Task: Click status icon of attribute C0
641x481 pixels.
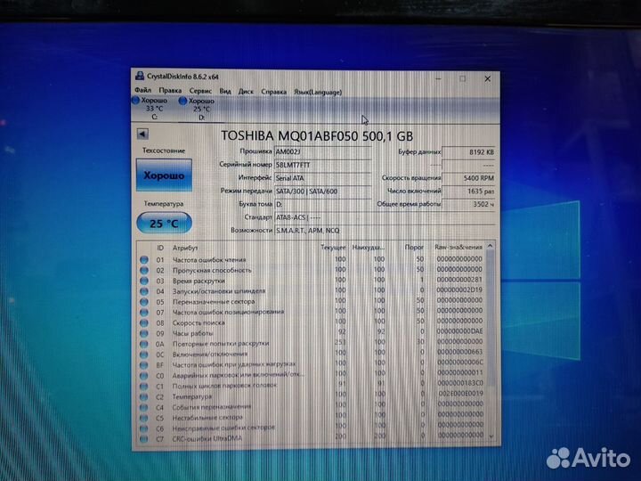Action: tap(144, 376)
